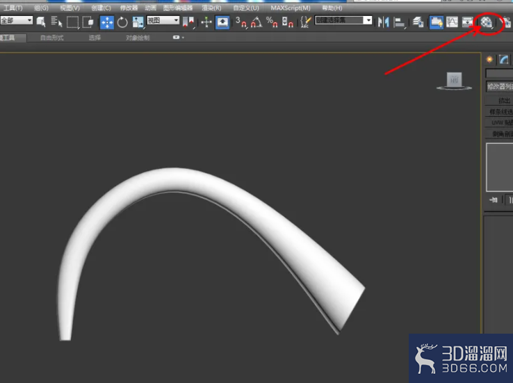Open Edit Named Selection Sets
The height and width of the screenshot is (383, 513).
pyautogui.click(x=305, y=22)
